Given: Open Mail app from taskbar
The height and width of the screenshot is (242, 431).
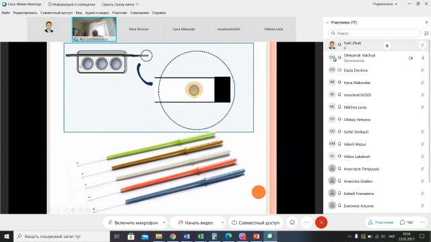Looking at the screenshot, I should pyautogui.click(x=145, y=236).
